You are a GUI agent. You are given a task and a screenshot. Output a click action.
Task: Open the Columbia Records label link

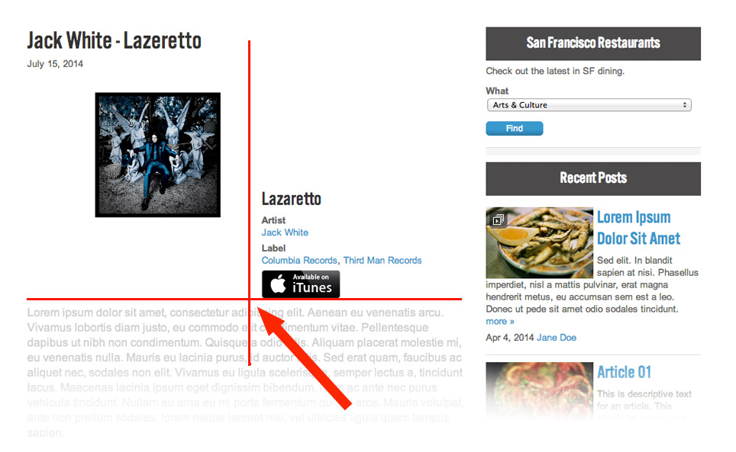click(299, 261)
